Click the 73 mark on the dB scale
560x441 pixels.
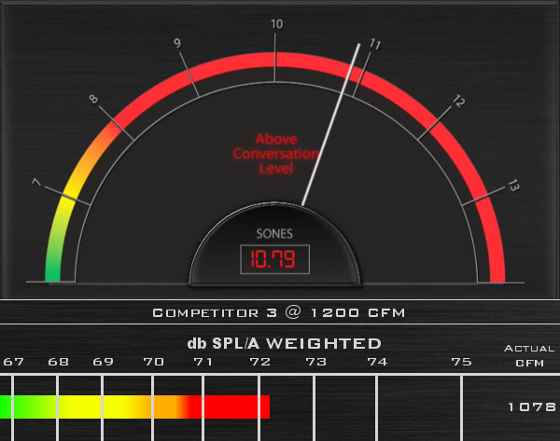(316, 362)
